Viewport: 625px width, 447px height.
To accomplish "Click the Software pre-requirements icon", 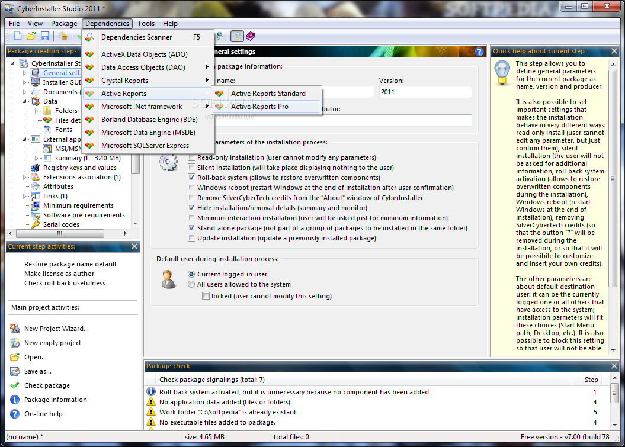I will 36,215.
